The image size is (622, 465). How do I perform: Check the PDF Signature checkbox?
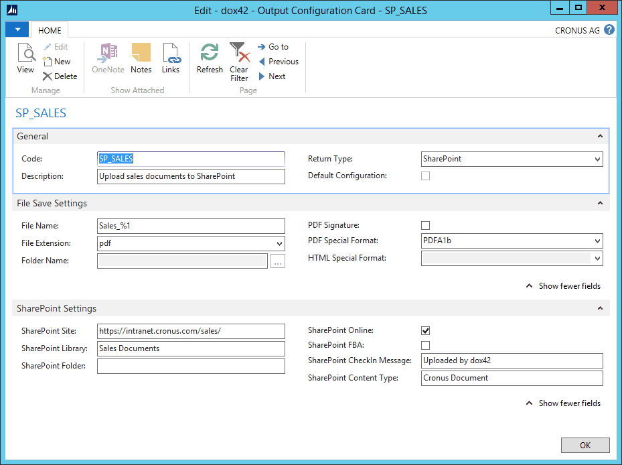pyautogui.click(x=426, y=225)
